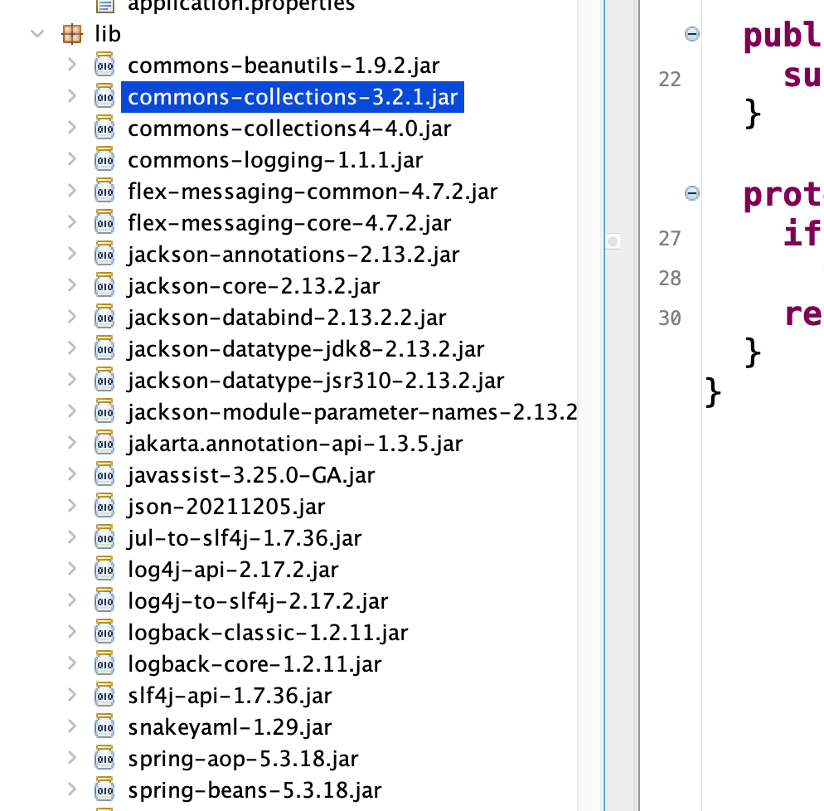Select log4j-api-2.17.2.jar in the tree
The height and width of the screenshot is (811, 824).
233,570
